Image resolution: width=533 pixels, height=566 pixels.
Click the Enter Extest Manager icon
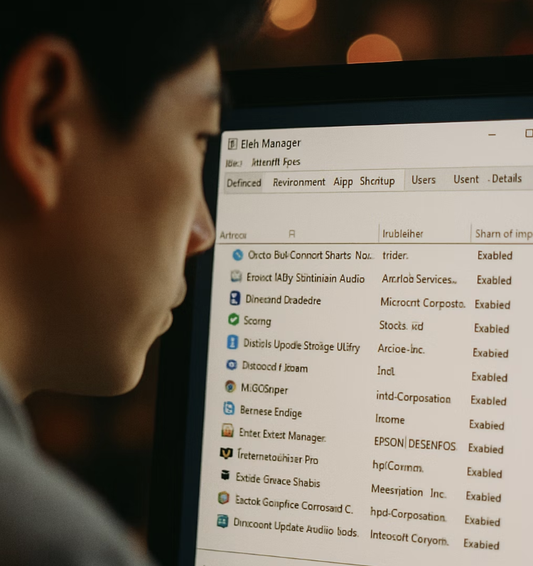[227, 431]
